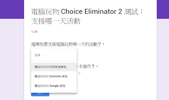Viewport: 169px width, 100px height.
Task: Click the lavender page background on the left to dismiss the list
Action: [x=12, y=59]
